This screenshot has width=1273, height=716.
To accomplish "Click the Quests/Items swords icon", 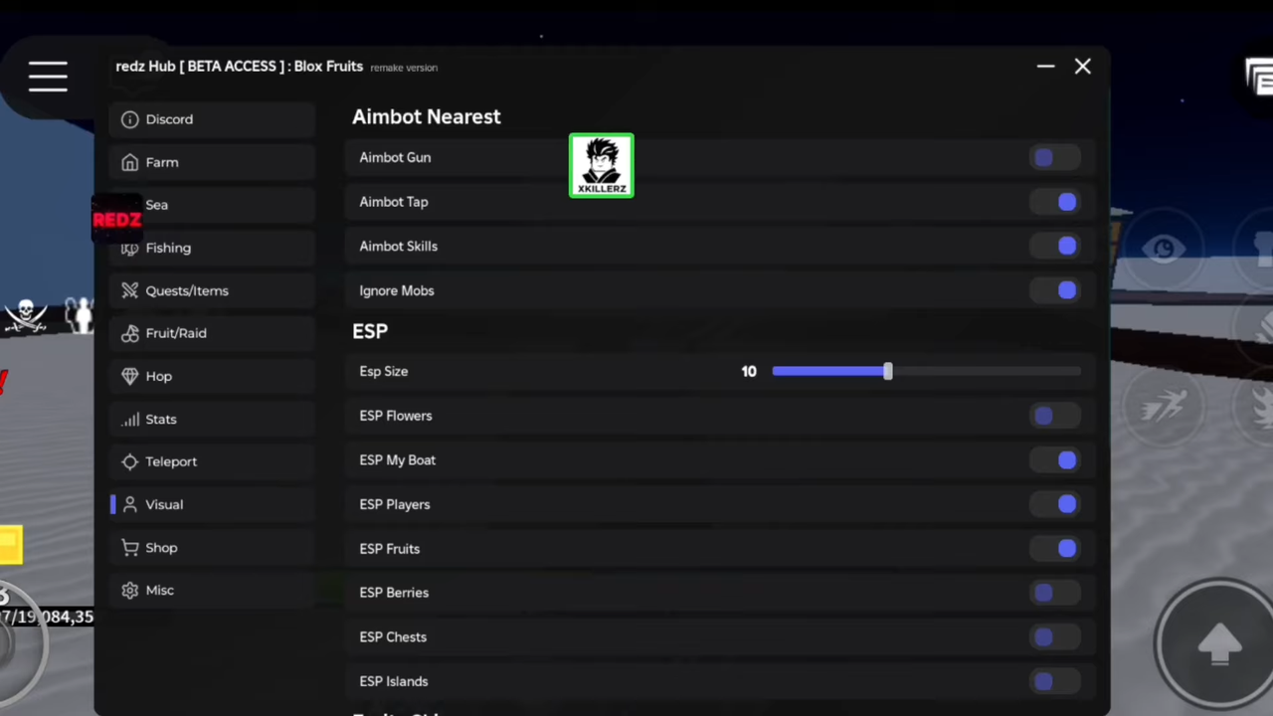I will pyautogui.click(x=129, y=290).
